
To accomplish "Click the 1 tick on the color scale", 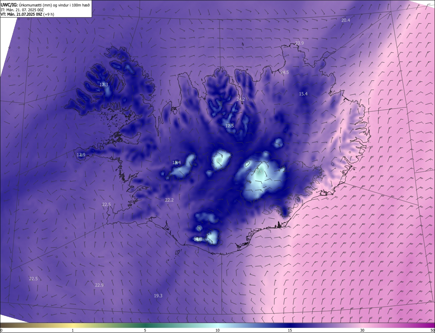I will click(x=73, y=330).
